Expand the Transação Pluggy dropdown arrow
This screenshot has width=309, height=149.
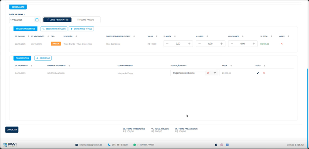215,73
